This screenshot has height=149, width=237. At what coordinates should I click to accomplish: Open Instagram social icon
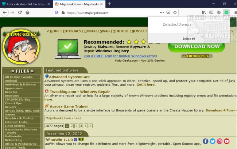219,141
